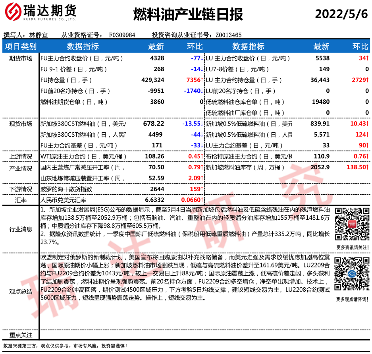This screenshot has width=372, height=354.
Task: Select the 项目类别 column header
Action: (x=20, y=47)
